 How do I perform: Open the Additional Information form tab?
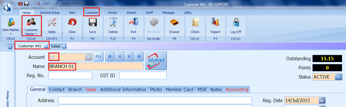point(123,90)
